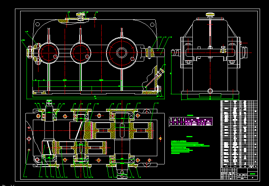Select the green label in the title block
269x186 pixels.
253,174
